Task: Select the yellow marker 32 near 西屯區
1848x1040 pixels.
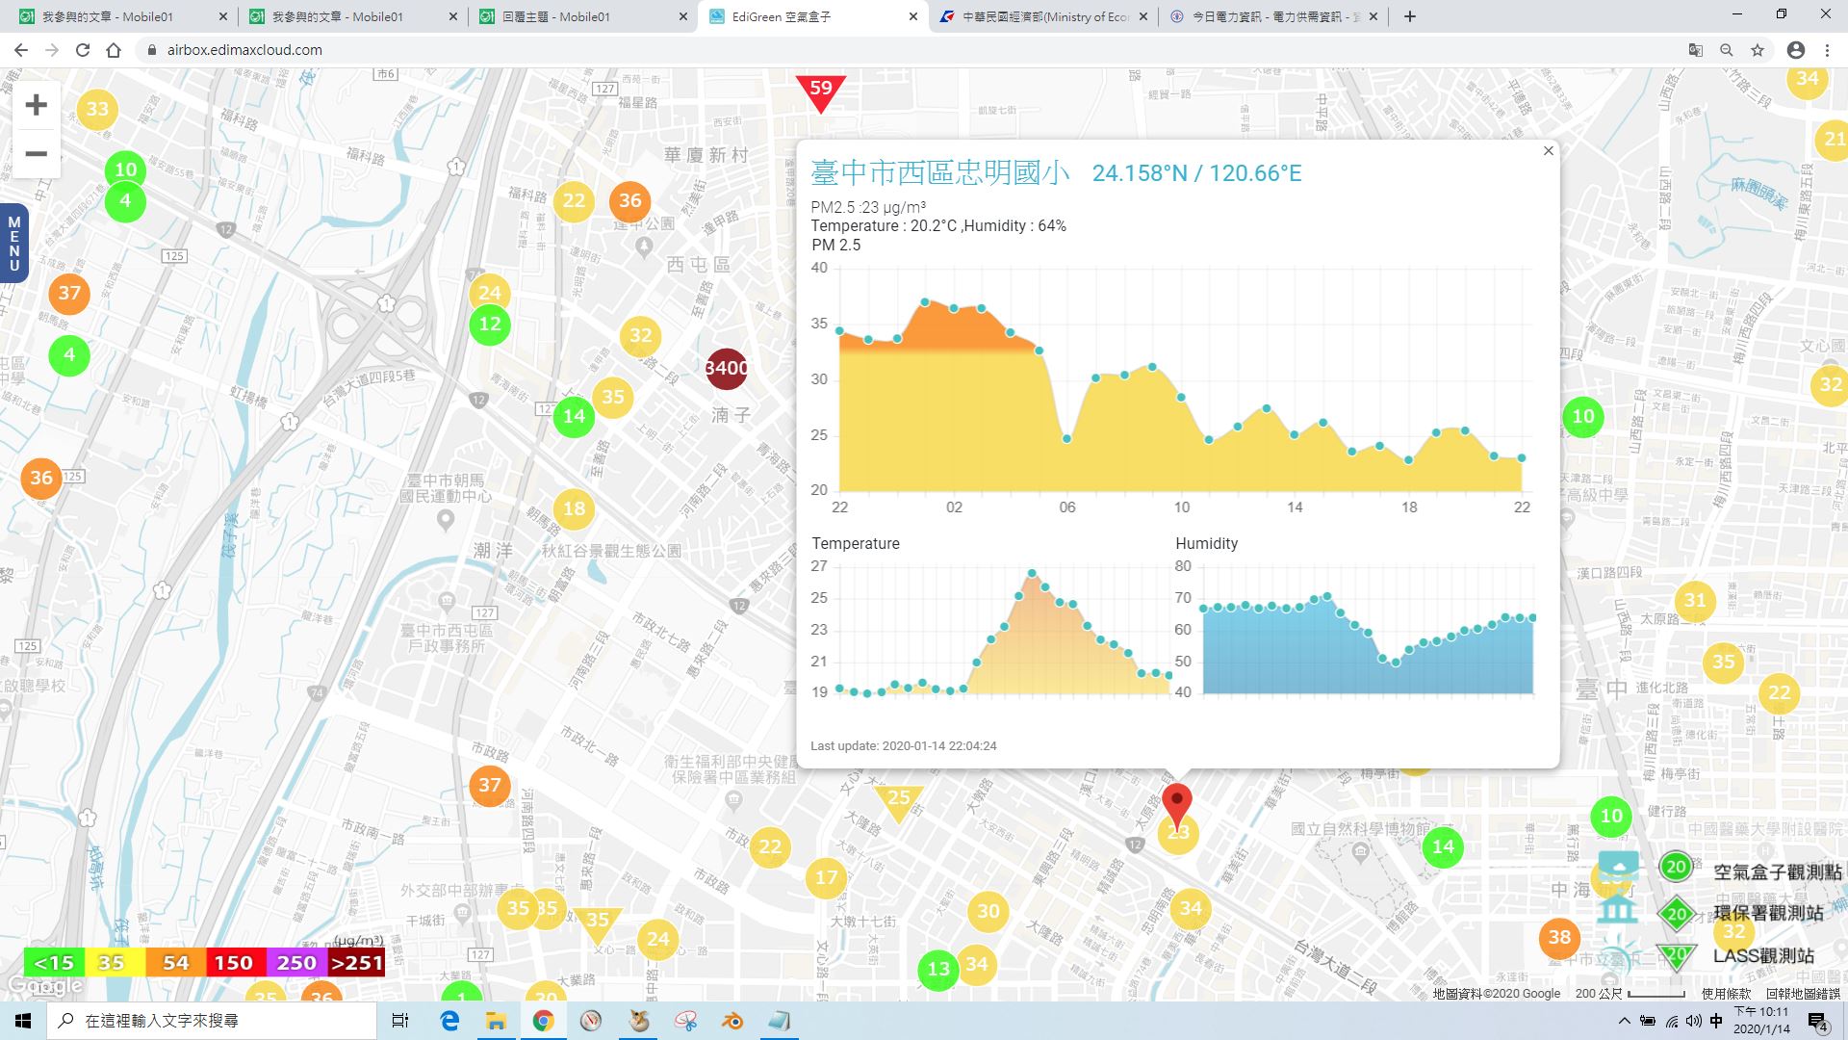Action: pyautogui.click(x=640, y=336)
